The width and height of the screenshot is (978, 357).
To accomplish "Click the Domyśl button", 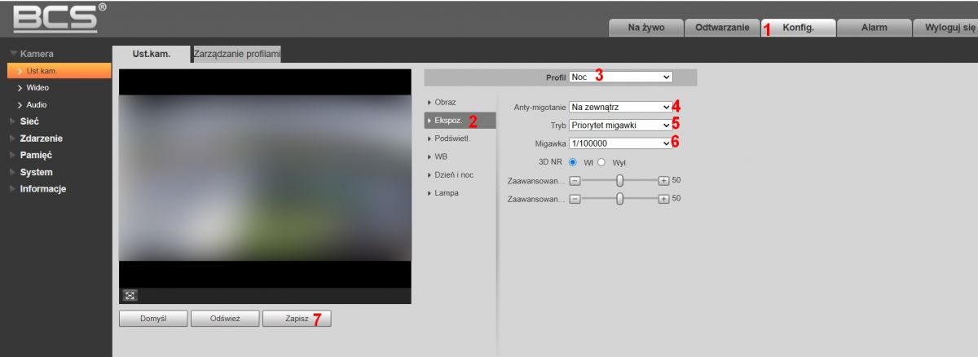I will pos(153,319).
